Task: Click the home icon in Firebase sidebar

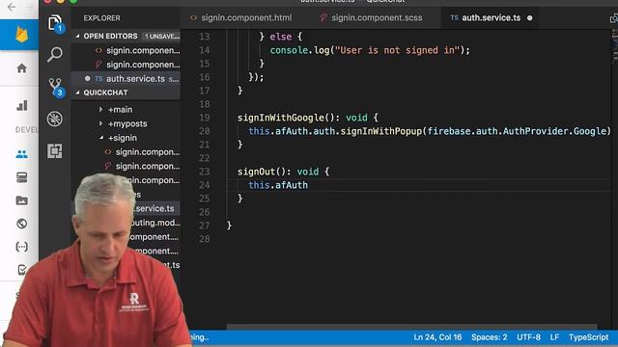Action: click(21, 68)
